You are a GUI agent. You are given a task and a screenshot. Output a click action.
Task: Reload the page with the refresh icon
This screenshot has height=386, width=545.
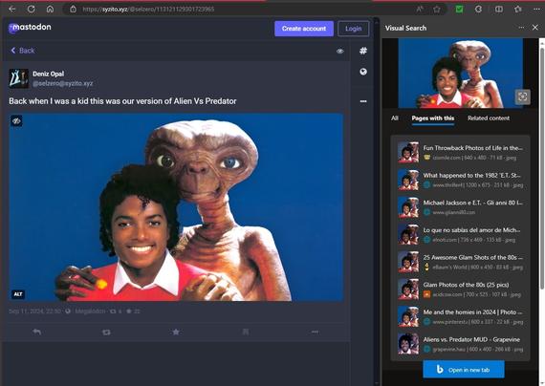(x=31, y=9)
